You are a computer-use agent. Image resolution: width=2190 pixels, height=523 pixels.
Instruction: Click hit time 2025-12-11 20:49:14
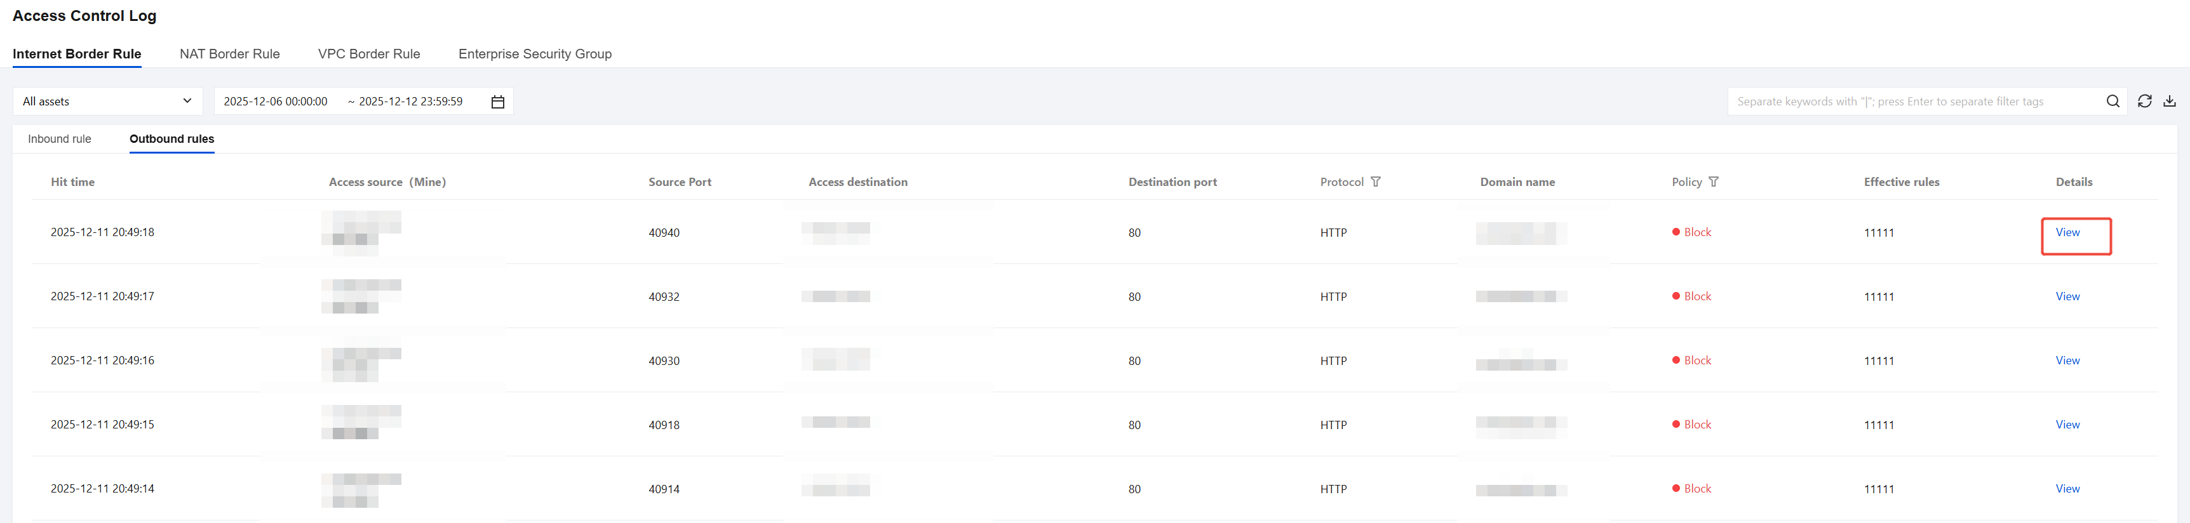[x=102, y=489]
